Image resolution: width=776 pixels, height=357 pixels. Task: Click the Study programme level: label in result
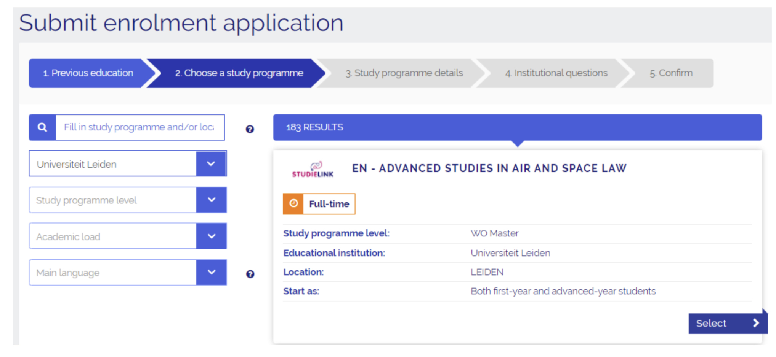(x=336, y=233)
